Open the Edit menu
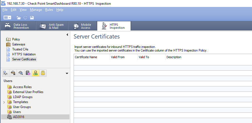The image size is (252, 123). pyautogui.click(x=14, y=10)
